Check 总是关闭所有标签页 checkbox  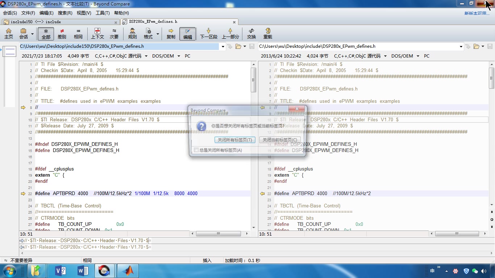click(196, 150)
